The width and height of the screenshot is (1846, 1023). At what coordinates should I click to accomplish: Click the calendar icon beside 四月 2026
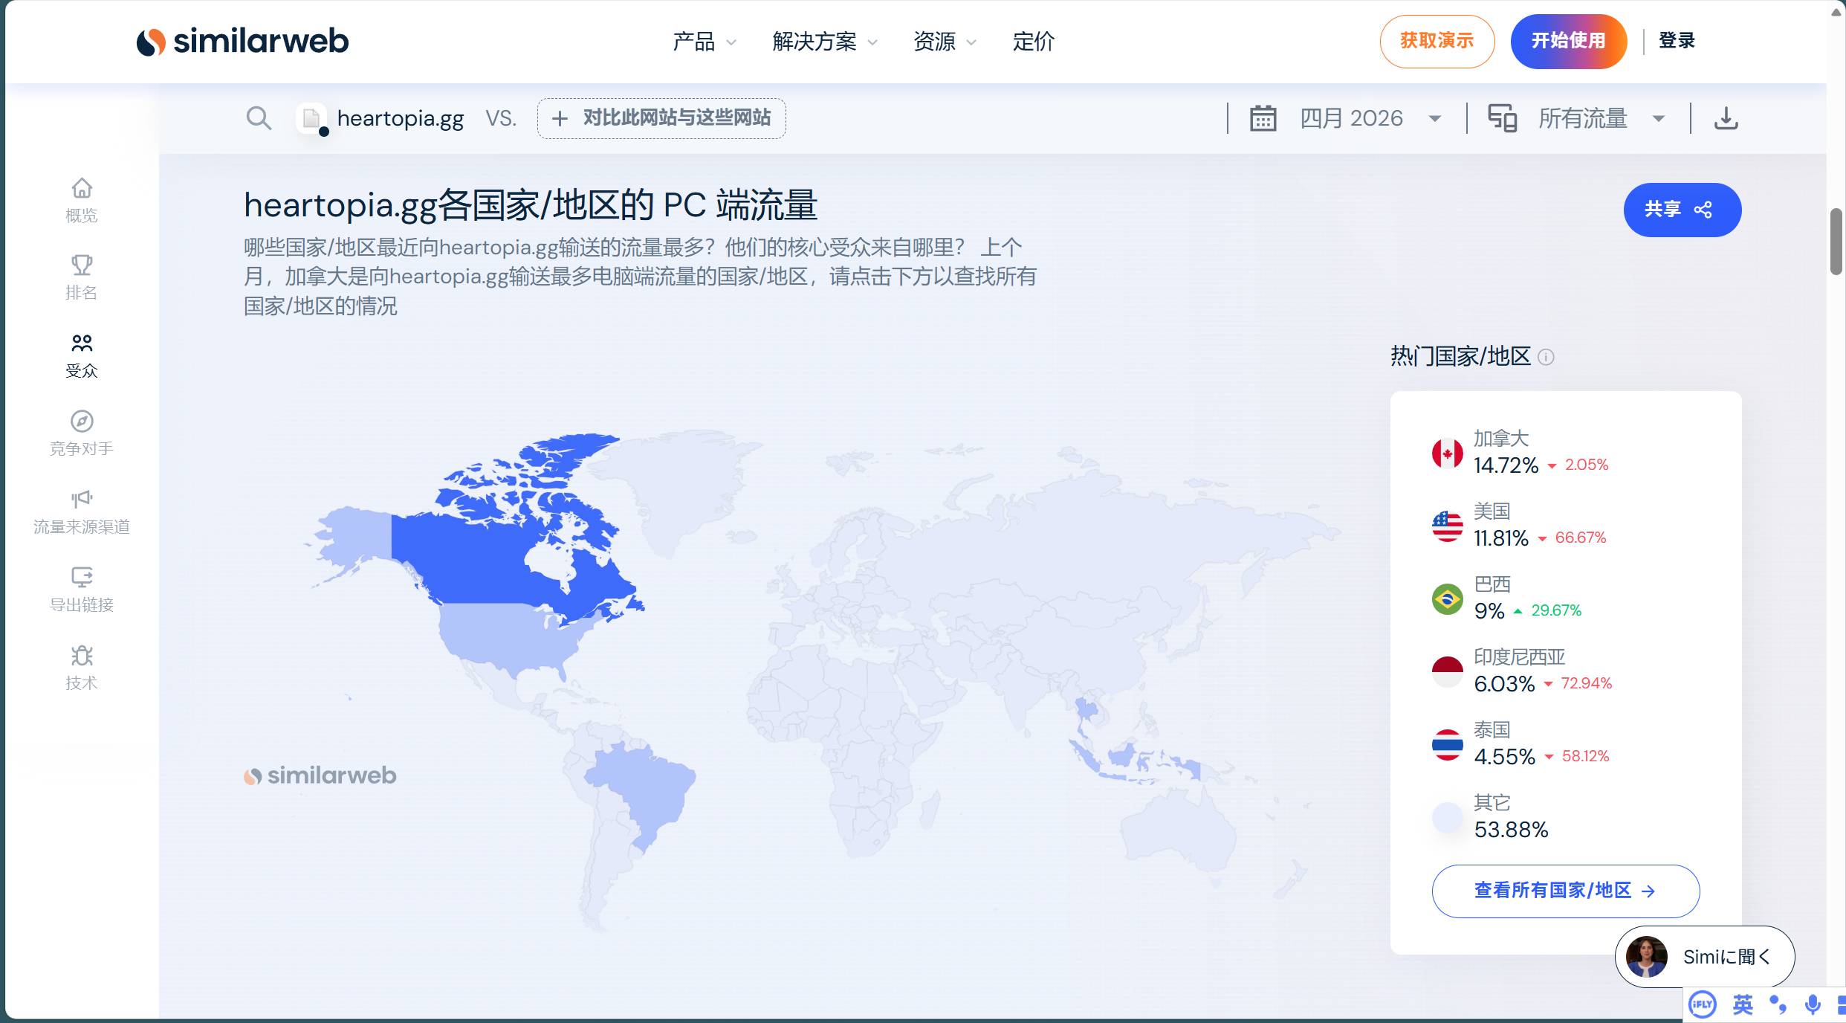click(x=1263, y=118)
